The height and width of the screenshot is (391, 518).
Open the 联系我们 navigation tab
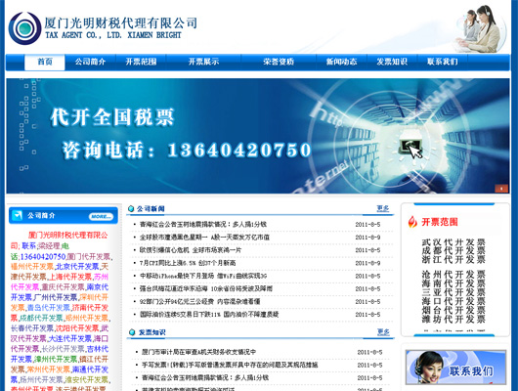[443, 62]
